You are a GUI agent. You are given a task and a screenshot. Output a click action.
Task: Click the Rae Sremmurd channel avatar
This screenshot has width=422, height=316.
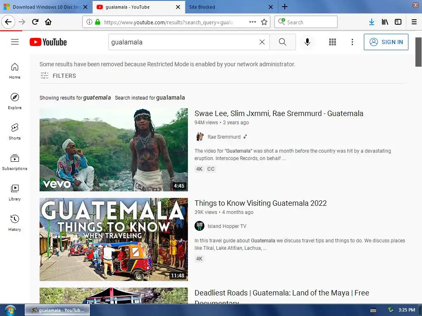(199, 137)
